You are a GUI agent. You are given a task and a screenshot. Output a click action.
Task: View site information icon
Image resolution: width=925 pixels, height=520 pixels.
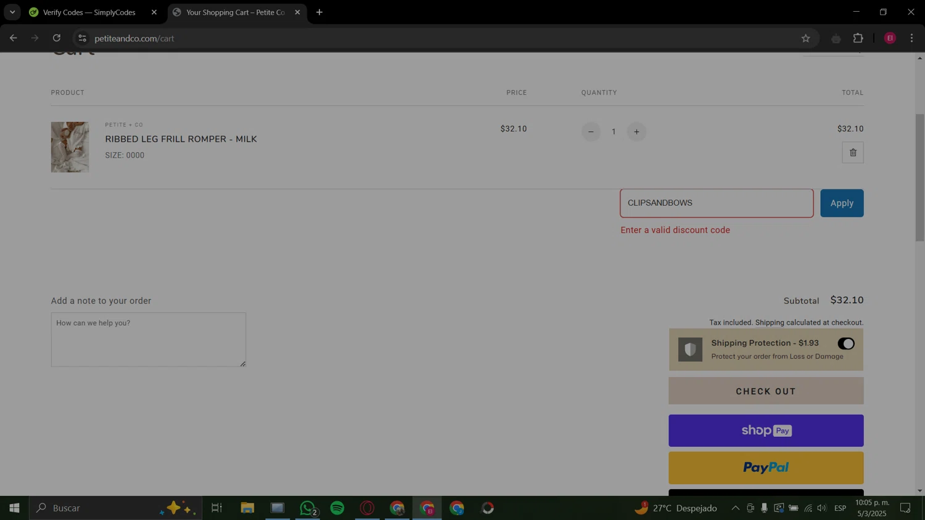click(x=82, y=38)
